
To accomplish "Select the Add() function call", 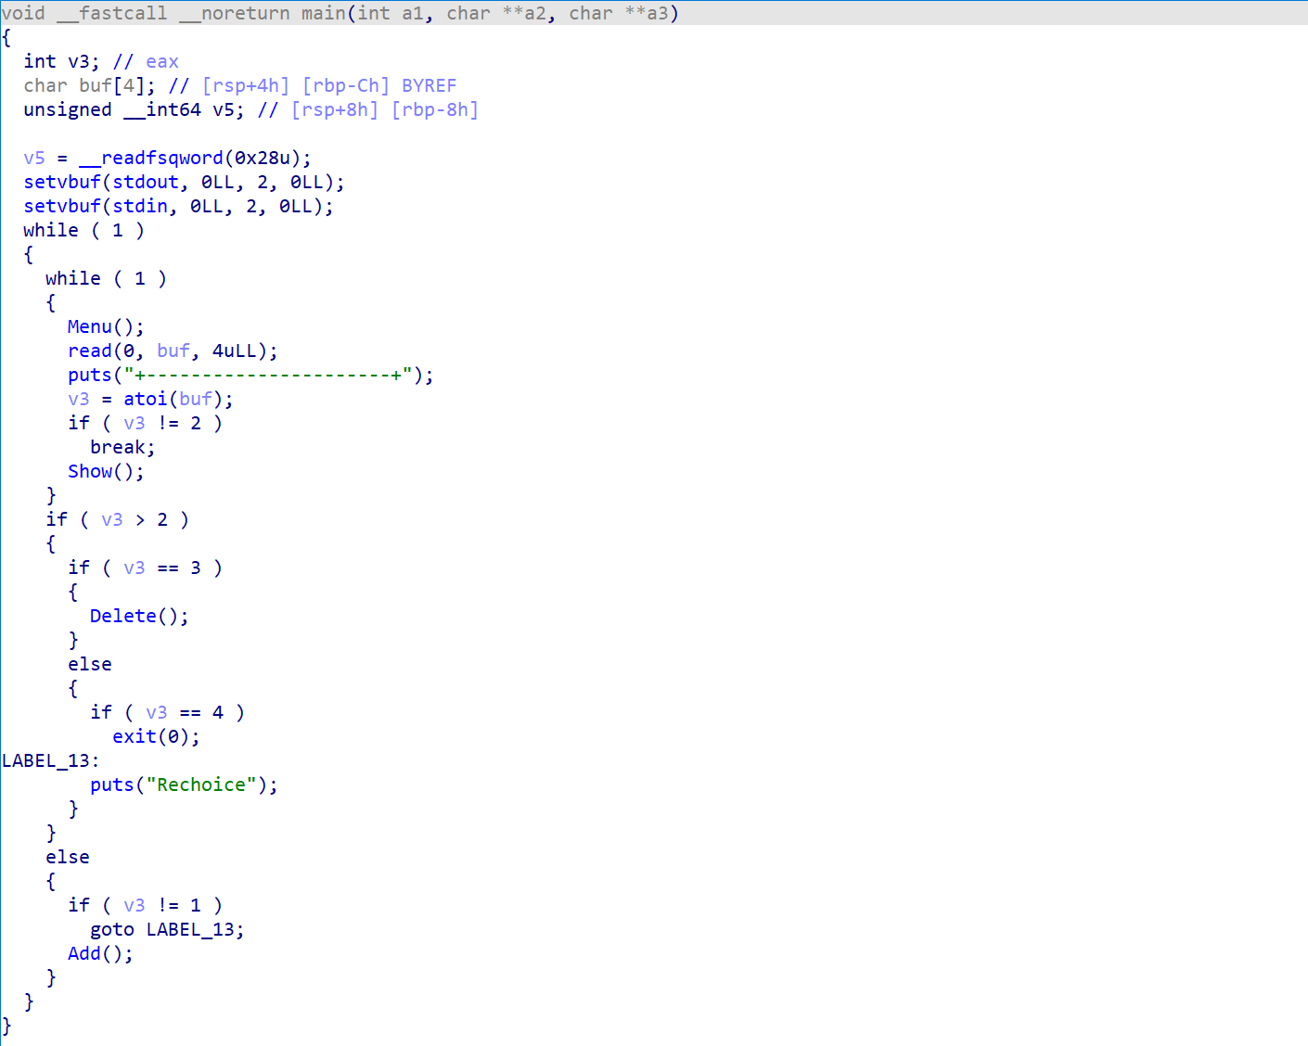I will [84, 954].
